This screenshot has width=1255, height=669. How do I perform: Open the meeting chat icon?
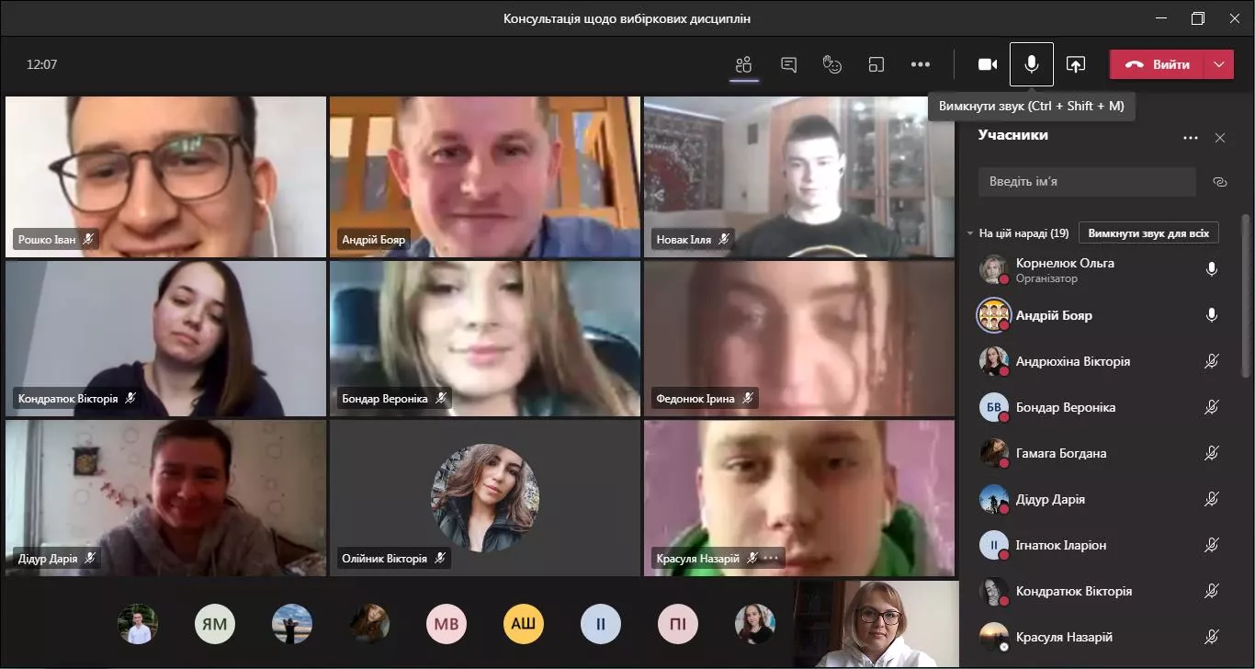pyautogui.click(x=788, y=64)
